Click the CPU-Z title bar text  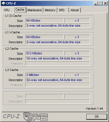coord(11,3)
